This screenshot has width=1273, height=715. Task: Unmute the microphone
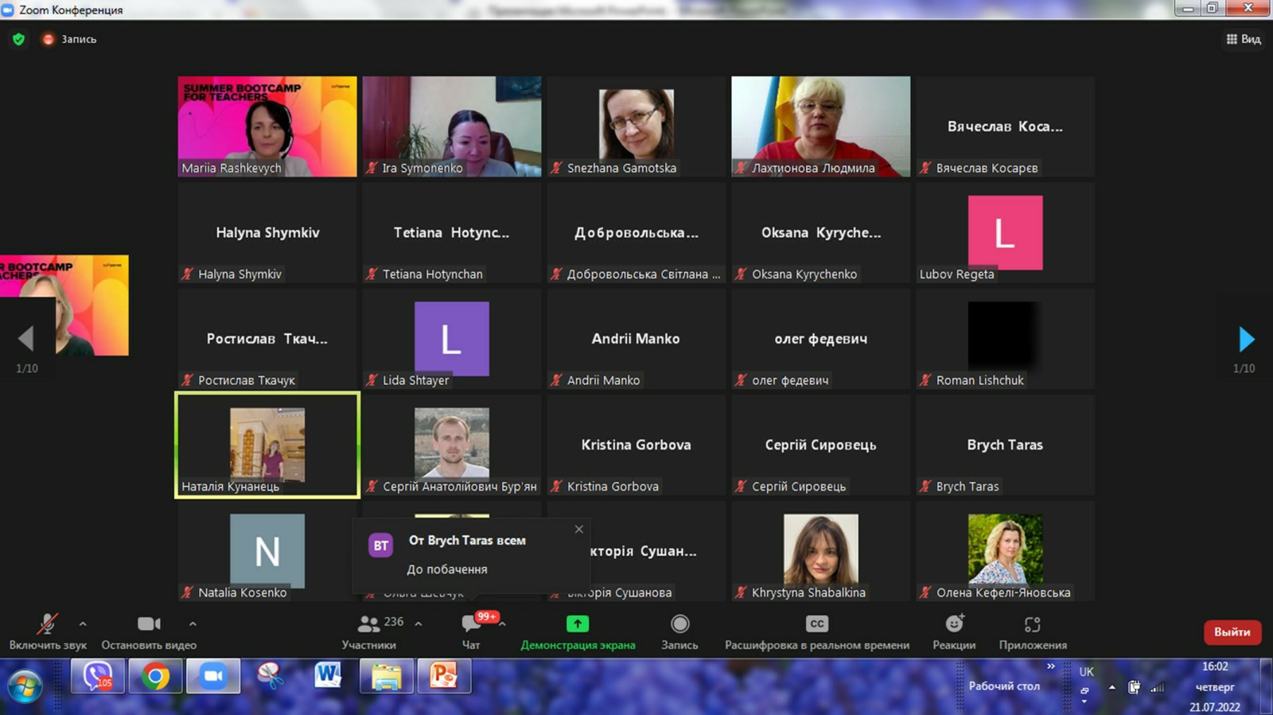coord(48,624)
